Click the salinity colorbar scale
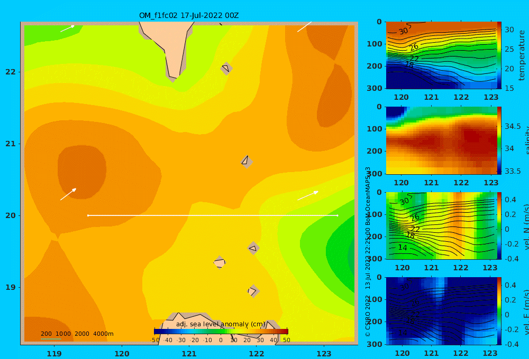This screenshot has height=359, width=529. click(499, 140)
